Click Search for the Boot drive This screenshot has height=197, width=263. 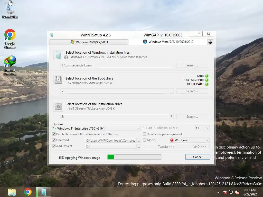pyautogui.click(x=192, y=91)
